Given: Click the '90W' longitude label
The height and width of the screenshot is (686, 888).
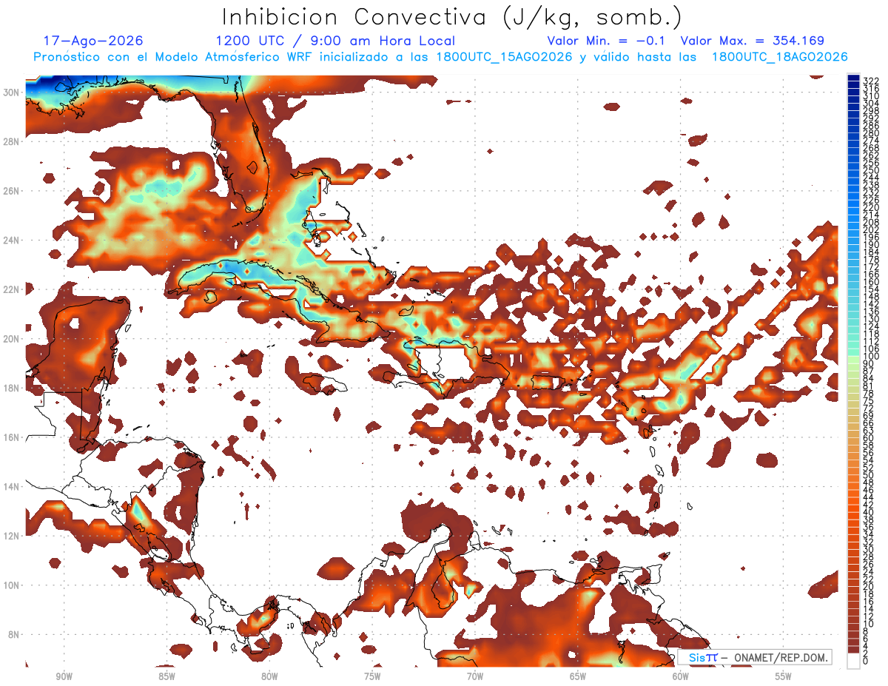Looking at the screenshot, I should [x=64, y=676].
